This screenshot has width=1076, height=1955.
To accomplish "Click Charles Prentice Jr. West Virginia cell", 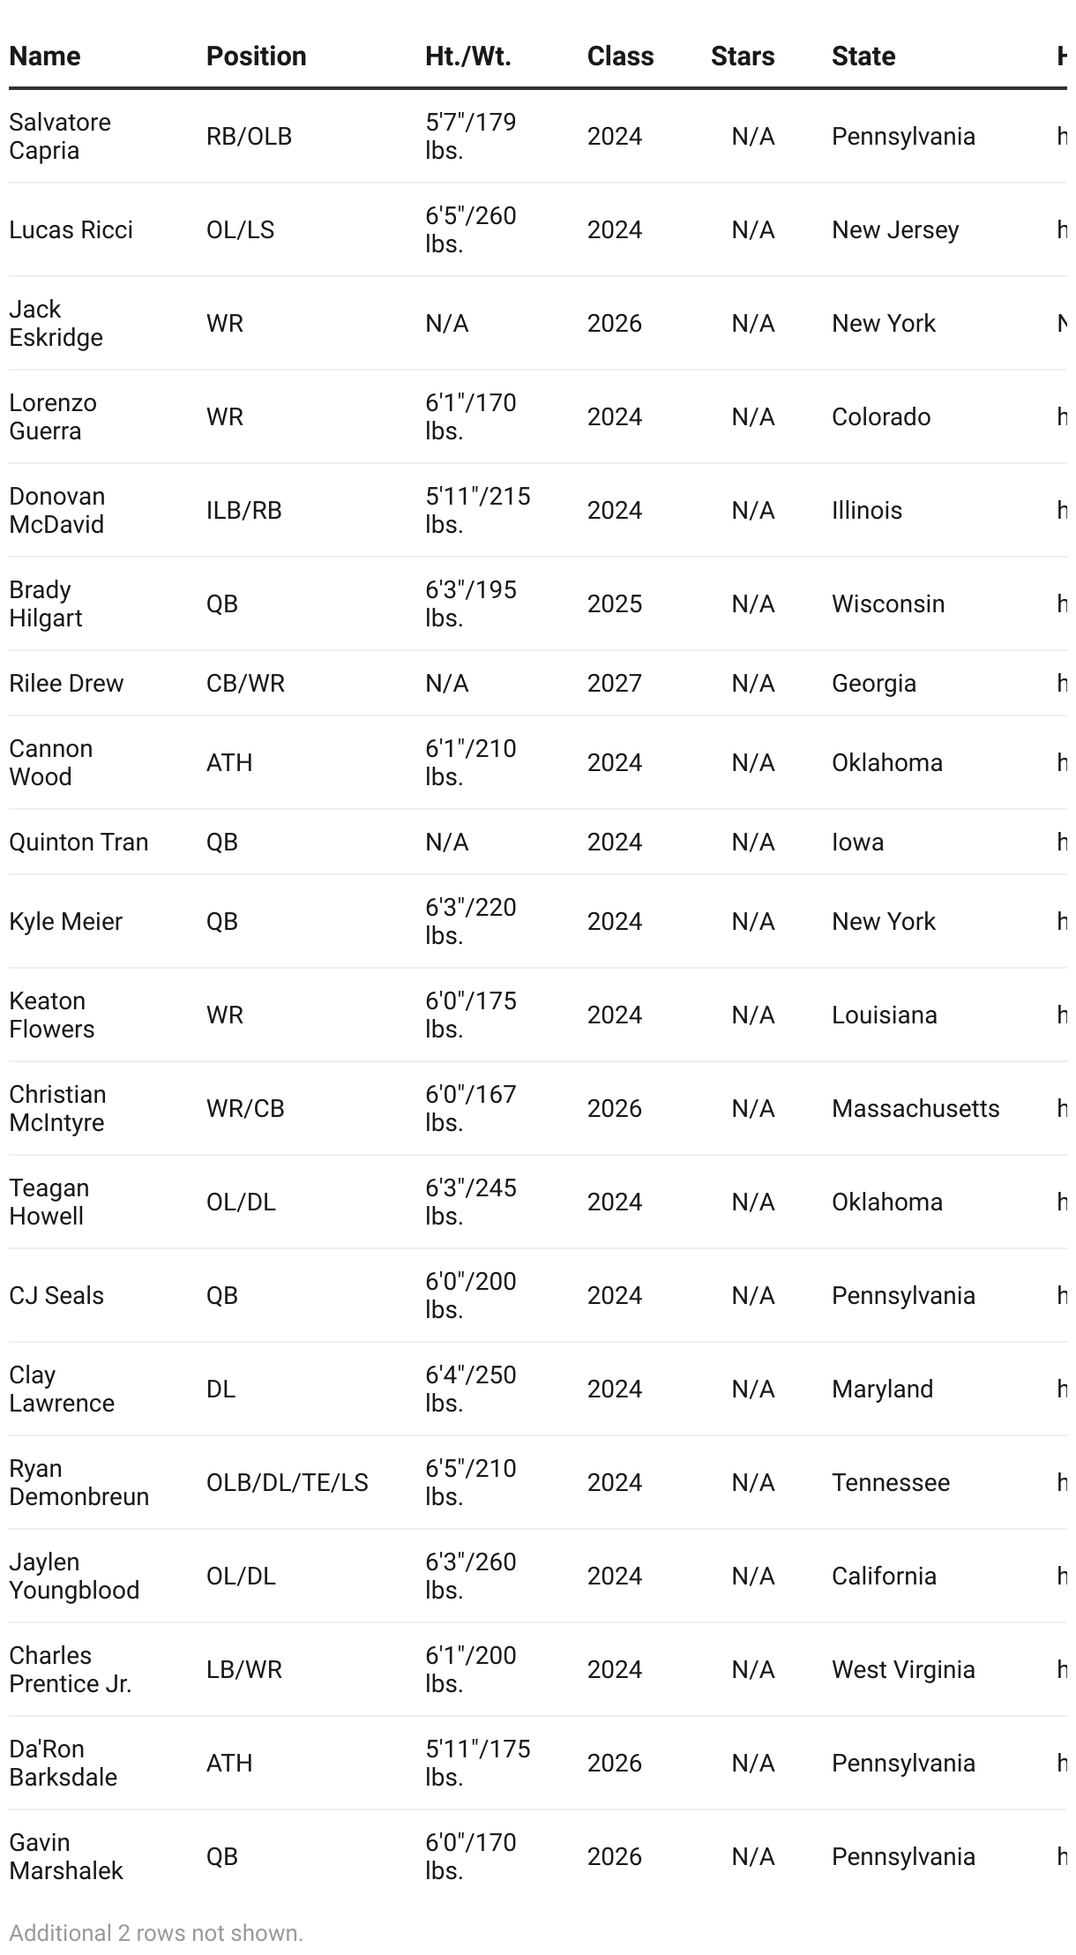I will (x=903, y=1669).
